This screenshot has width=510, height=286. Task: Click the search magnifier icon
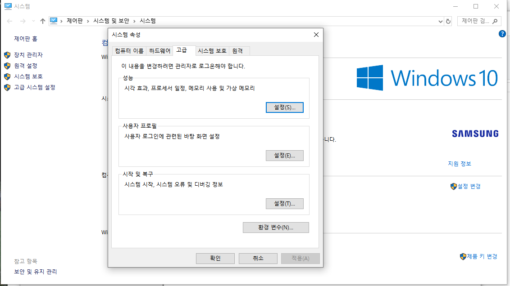pos(495,21)
